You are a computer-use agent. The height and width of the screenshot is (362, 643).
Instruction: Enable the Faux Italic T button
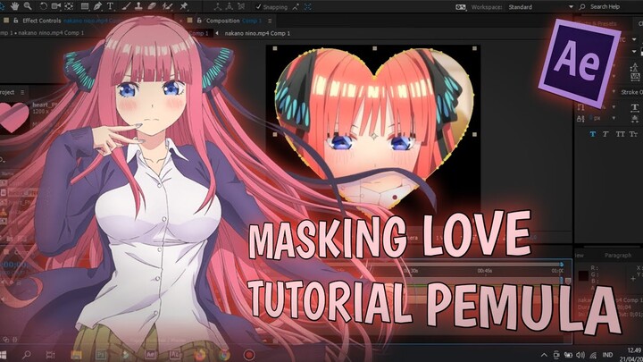tap(605, 134)
